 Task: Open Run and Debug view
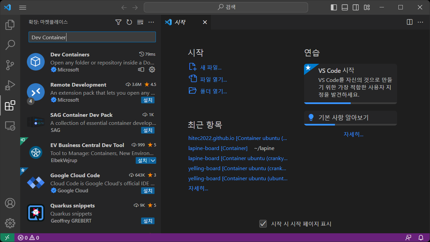coord(10,85)
